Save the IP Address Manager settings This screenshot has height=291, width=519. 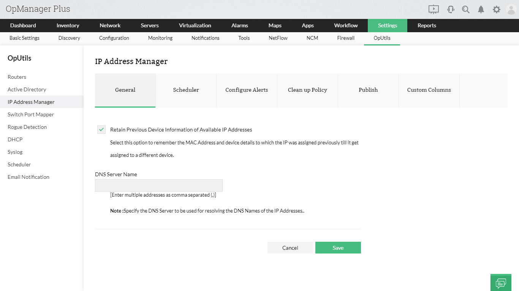tap(338, 247)
